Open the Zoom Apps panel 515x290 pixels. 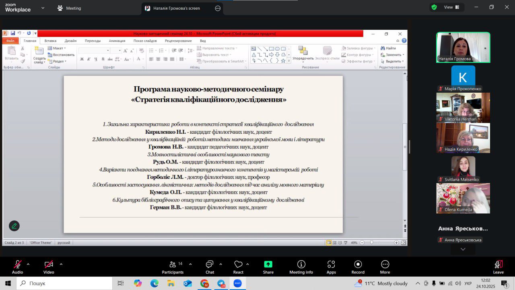[331, 267]
